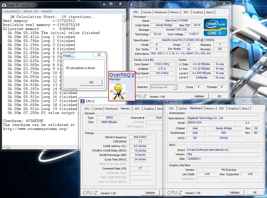Switch to Memory tab in top CPU-Z window
Viewport: 267px width, 198px height.
(x=174, y=12)
